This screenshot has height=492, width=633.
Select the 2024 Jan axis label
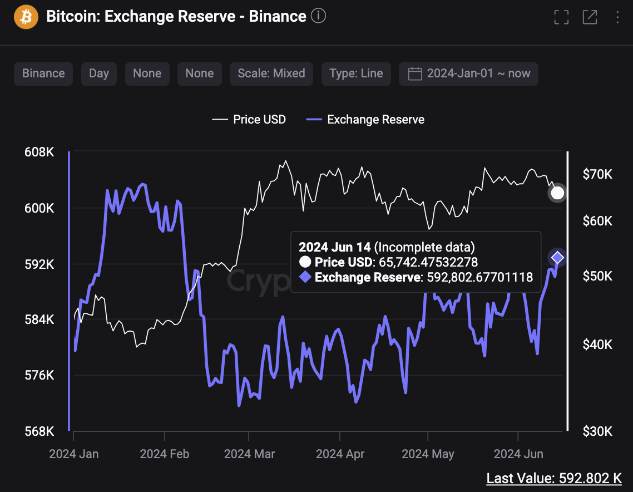(74, 454)
